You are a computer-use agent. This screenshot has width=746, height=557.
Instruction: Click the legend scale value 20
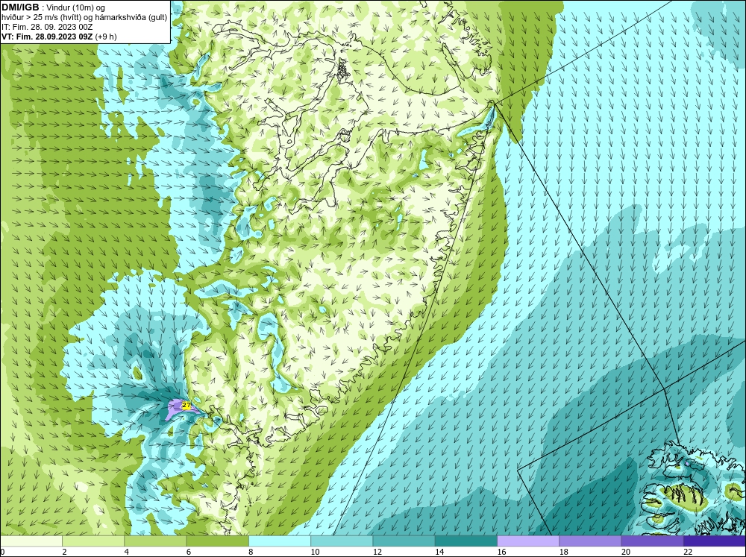pos(626,552)
